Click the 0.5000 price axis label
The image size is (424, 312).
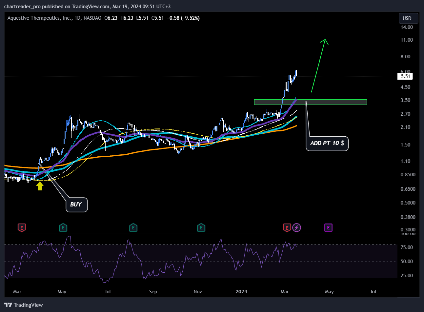(408, 203)
